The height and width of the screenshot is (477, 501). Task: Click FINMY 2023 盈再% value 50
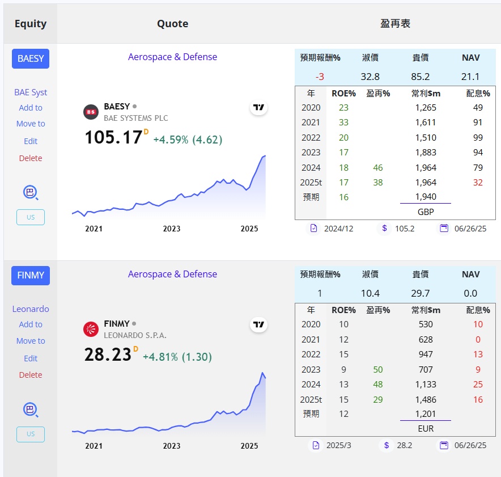(378, 370)
